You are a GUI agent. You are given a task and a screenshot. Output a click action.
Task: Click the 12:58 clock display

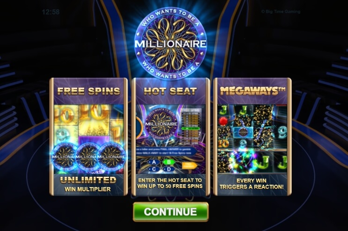[51, 12]
